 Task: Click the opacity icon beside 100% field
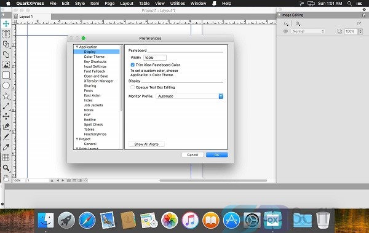(339, 31)
